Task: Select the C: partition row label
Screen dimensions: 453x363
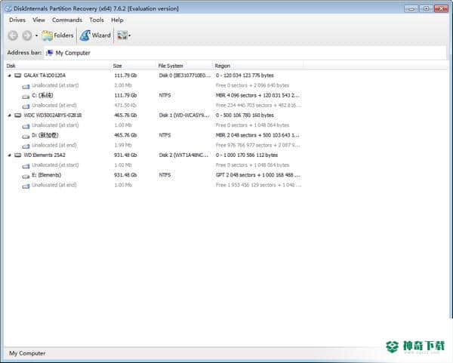Action: (42, 95)
